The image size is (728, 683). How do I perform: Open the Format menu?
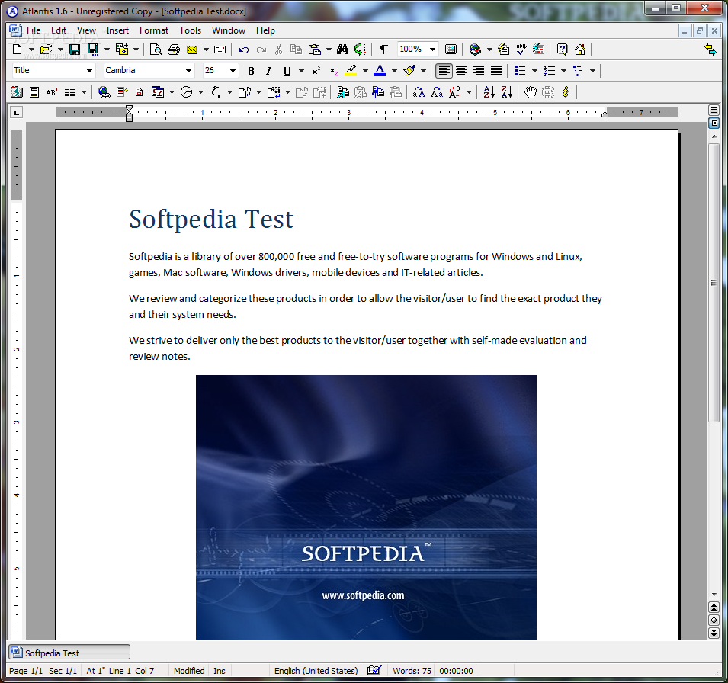(154, 30)
